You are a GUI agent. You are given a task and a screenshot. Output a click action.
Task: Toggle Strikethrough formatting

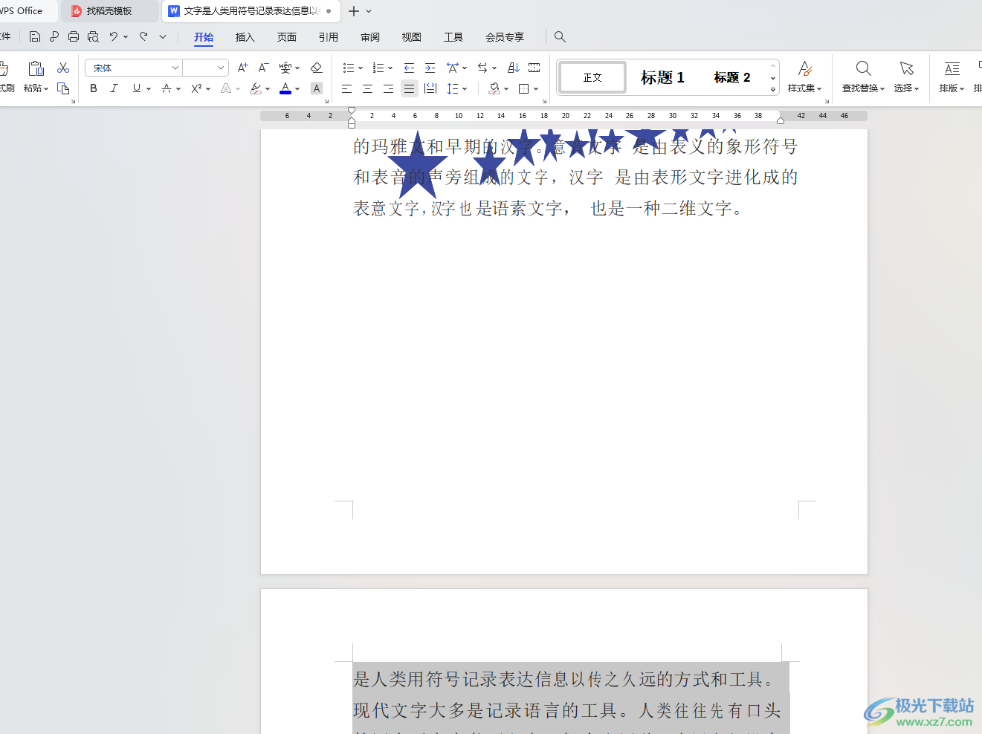tap(167, 88)
